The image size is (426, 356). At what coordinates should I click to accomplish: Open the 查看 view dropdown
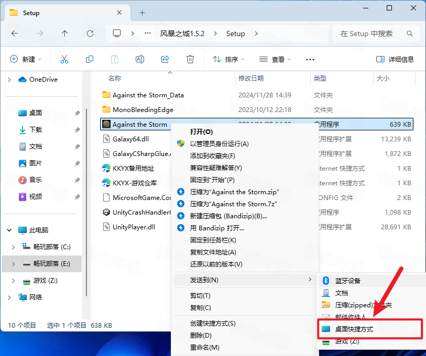[275, 59]
